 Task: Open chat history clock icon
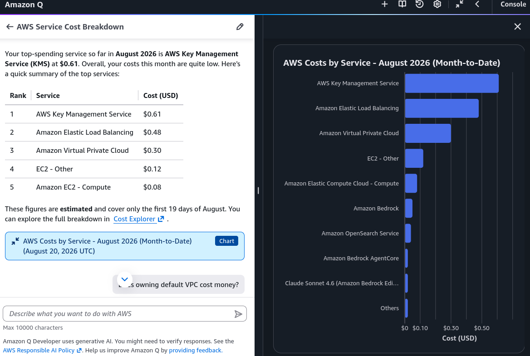419,4
